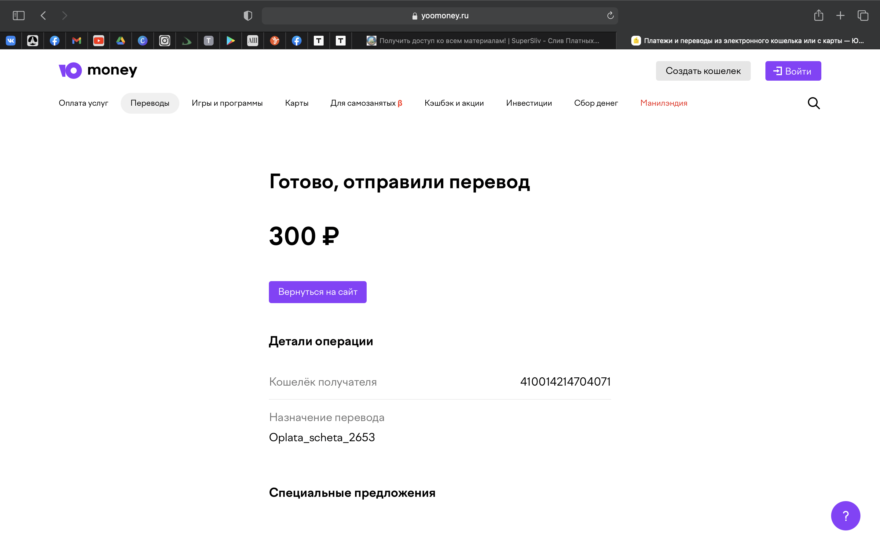Open the Canva pinned tab

(143, 41)
